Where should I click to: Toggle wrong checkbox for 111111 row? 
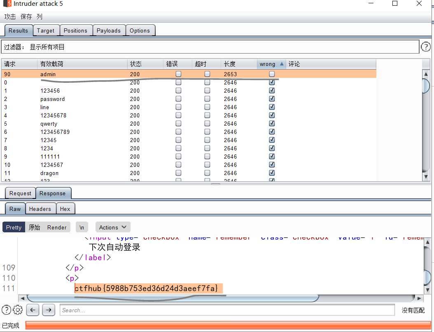coord(272,157)
